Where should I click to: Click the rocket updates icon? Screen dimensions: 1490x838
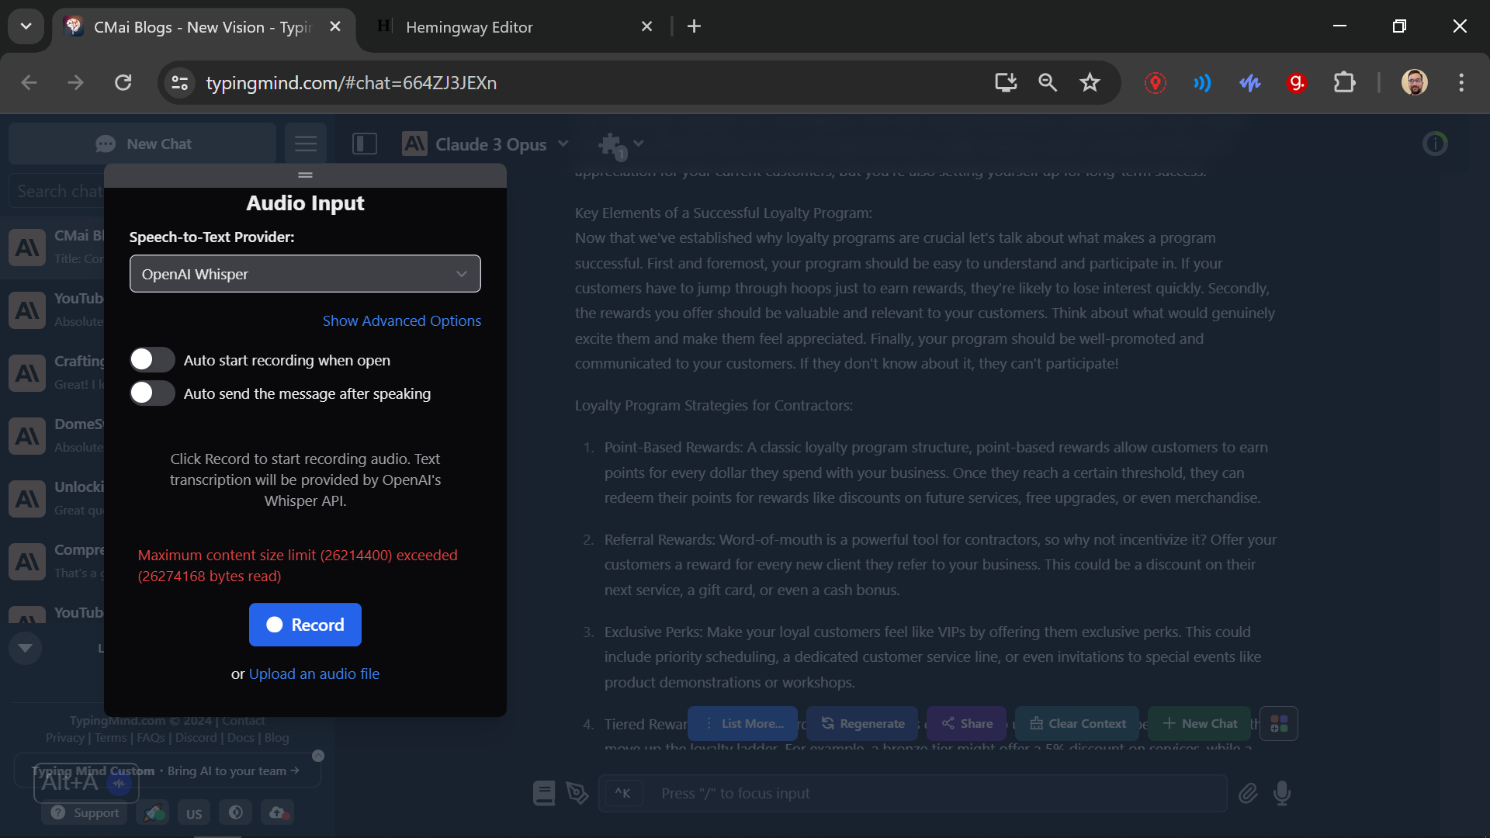pos(154,812)
